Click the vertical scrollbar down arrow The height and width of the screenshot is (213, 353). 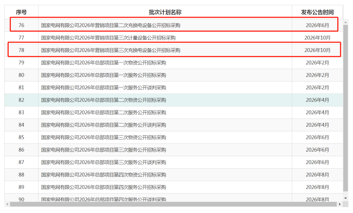[x=345, y=198]
